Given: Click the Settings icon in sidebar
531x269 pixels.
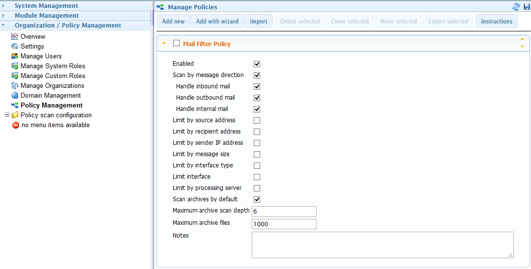Looking at the screenshot, I should pos(15,47).
